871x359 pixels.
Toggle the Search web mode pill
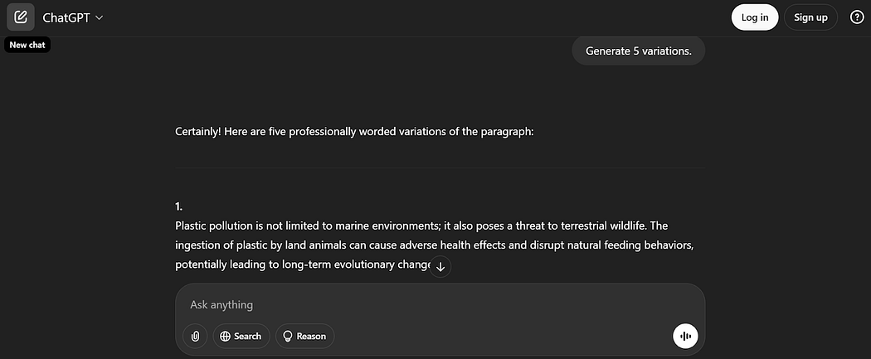pyautogui.click(x=241, y=337)
